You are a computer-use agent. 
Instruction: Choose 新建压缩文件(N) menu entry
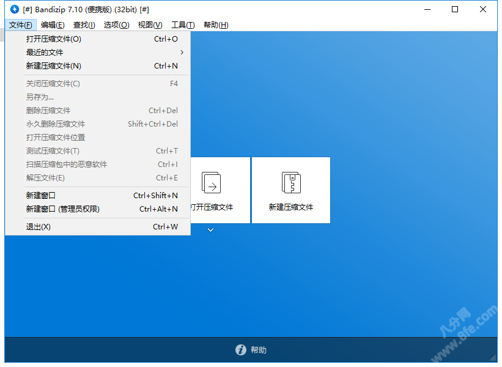pos(98,65)
